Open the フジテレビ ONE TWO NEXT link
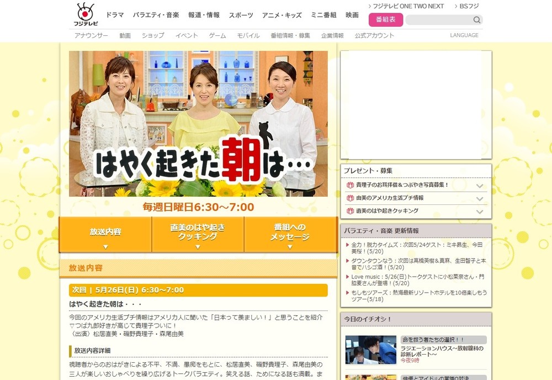The height and width of the screenshot is (380, 552). [x=406, y=6]
